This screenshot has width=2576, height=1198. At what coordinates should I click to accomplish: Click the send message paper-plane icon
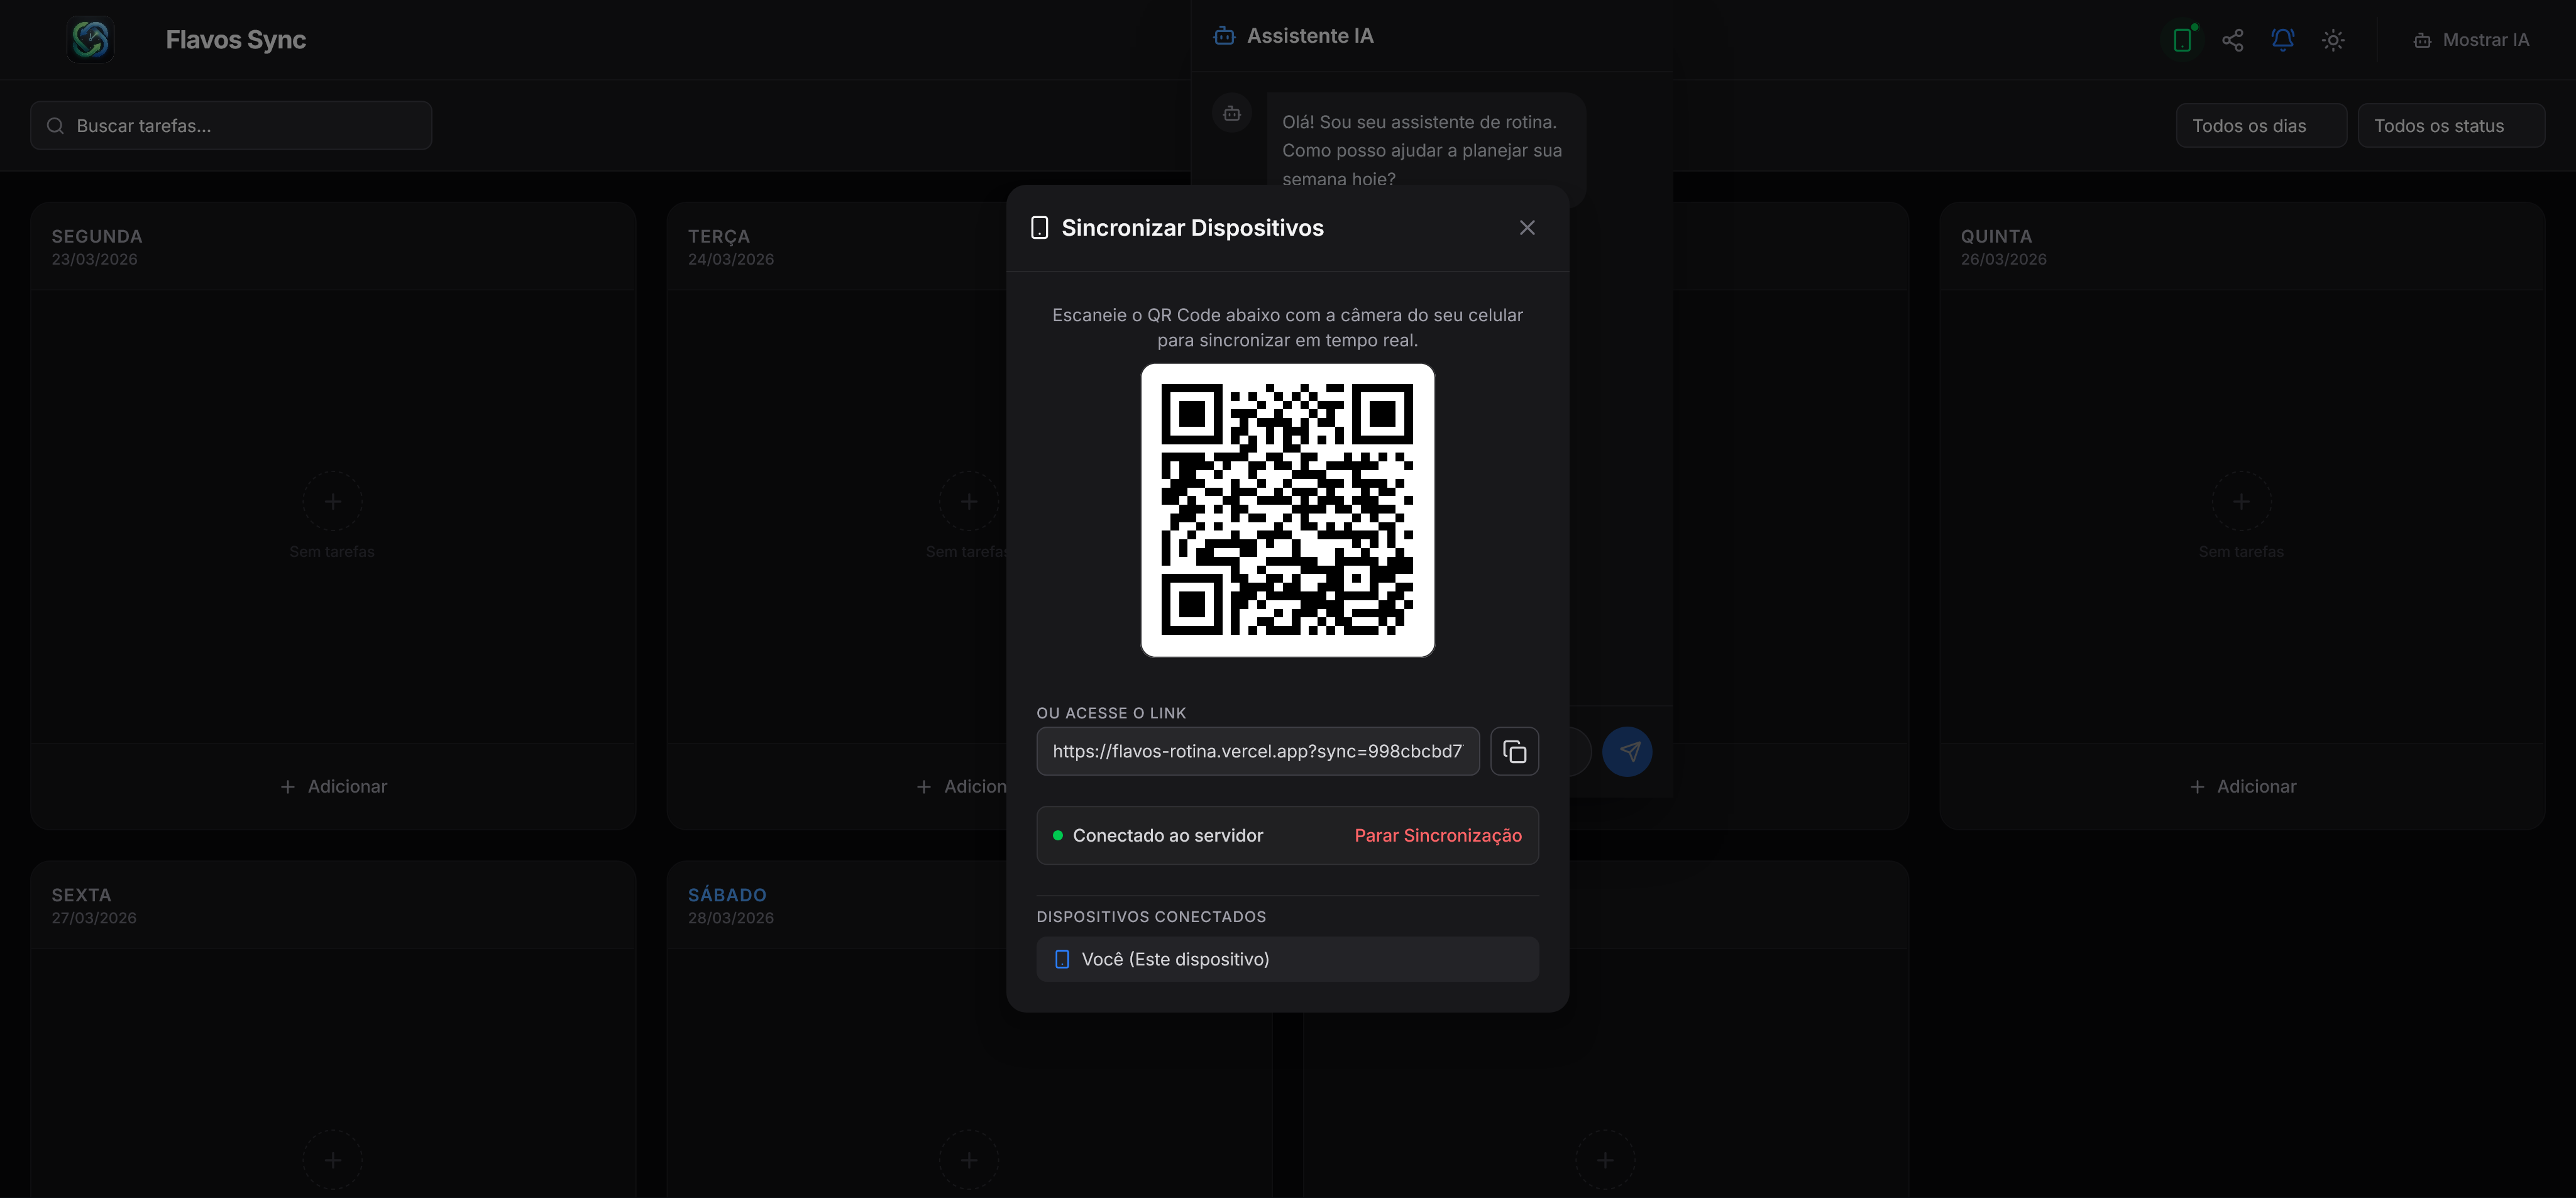coord(1627,751)
